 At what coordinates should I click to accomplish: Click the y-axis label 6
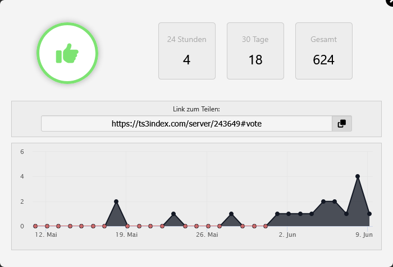[x=22, y=152]
